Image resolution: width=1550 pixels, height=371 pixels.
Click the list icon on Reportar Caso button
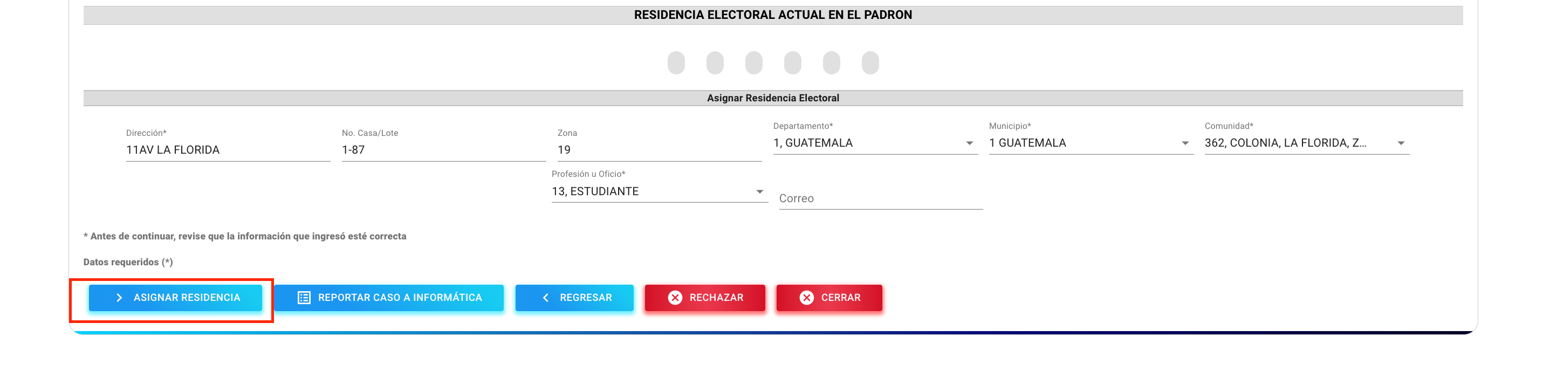point(304,298)
